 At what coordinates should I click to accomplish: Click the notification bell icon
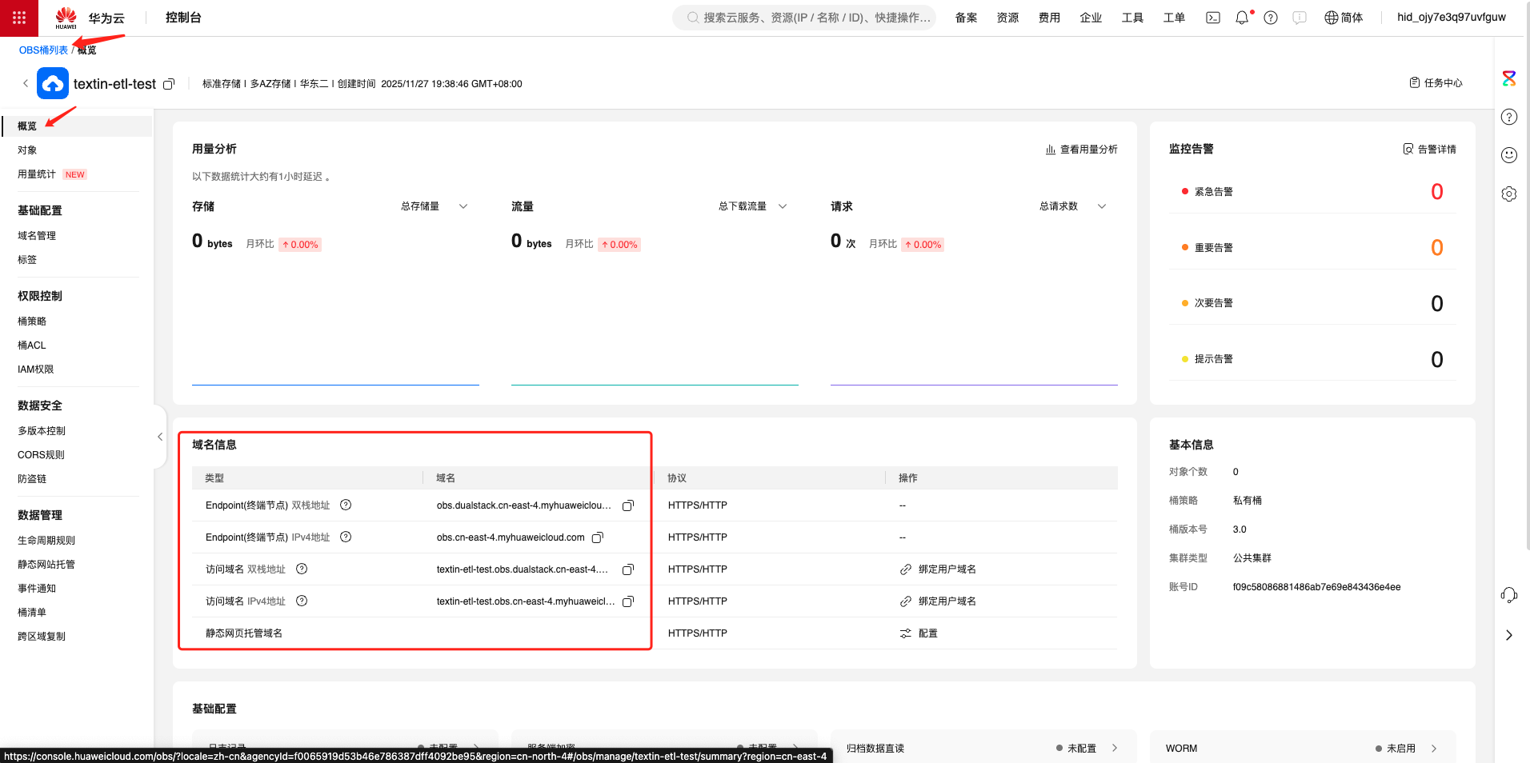[1241, 18]
